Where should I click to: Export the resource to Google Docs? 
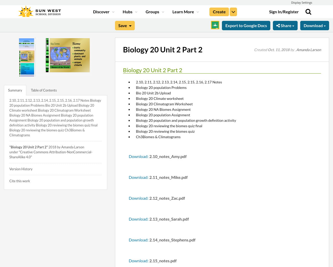[x=246, y=25]
